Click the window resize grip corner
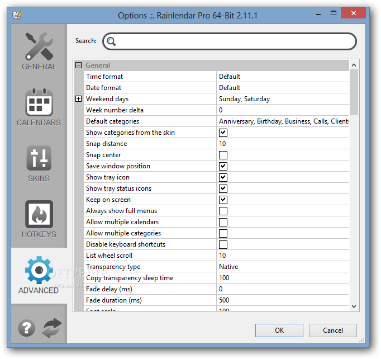This screenshot has height=359, width=381. pos(362,340)
